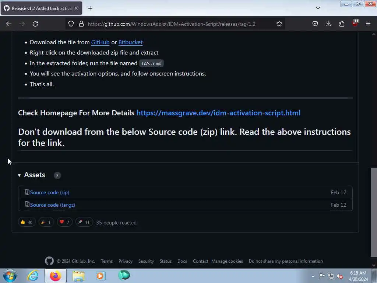Screen dimensions: 377x283
Task: Click the Firefox taskbar icon
Action: point(56,276)
